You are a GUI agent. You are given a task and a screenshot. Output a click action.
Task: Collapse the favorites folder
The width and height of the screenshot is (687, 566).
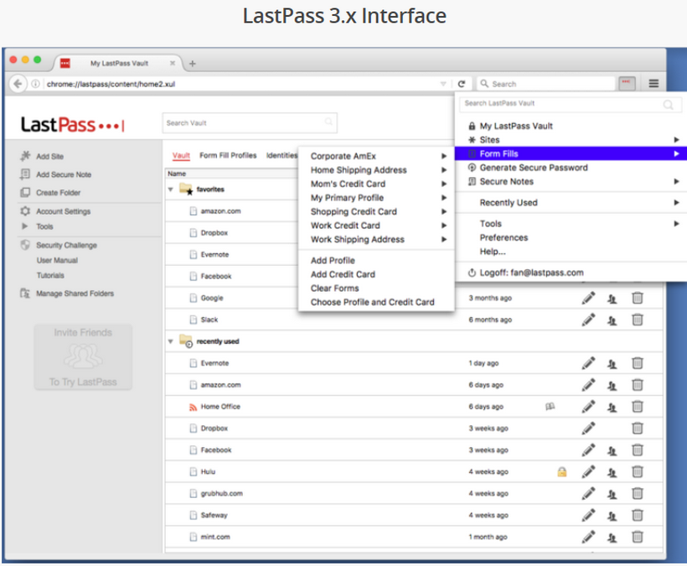coord(171,190)
